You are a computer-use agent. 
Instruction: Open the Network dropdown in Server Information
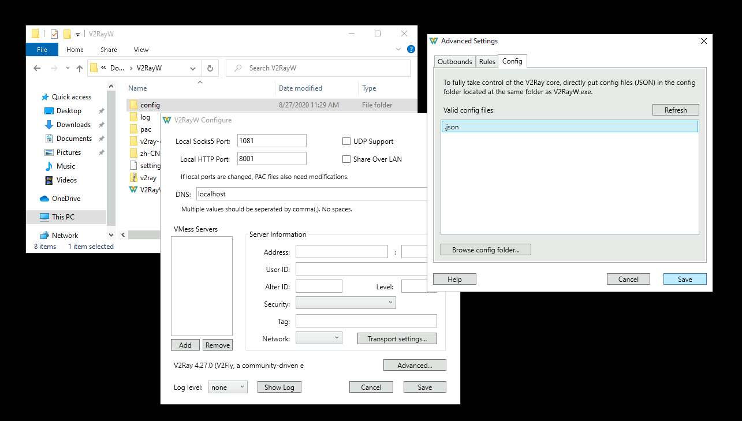[319, 338]
